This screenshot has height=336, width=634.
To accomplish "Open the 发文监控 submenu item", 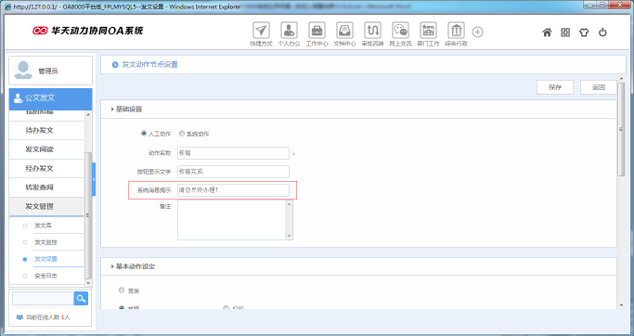I will click(45, 242).
